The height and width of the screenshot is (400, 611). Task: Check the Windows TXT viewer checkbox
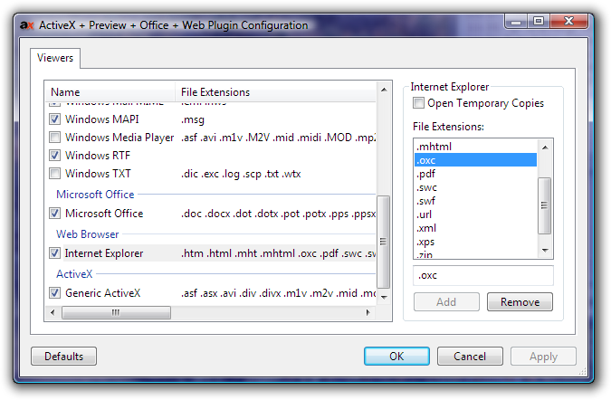(55, 174)
